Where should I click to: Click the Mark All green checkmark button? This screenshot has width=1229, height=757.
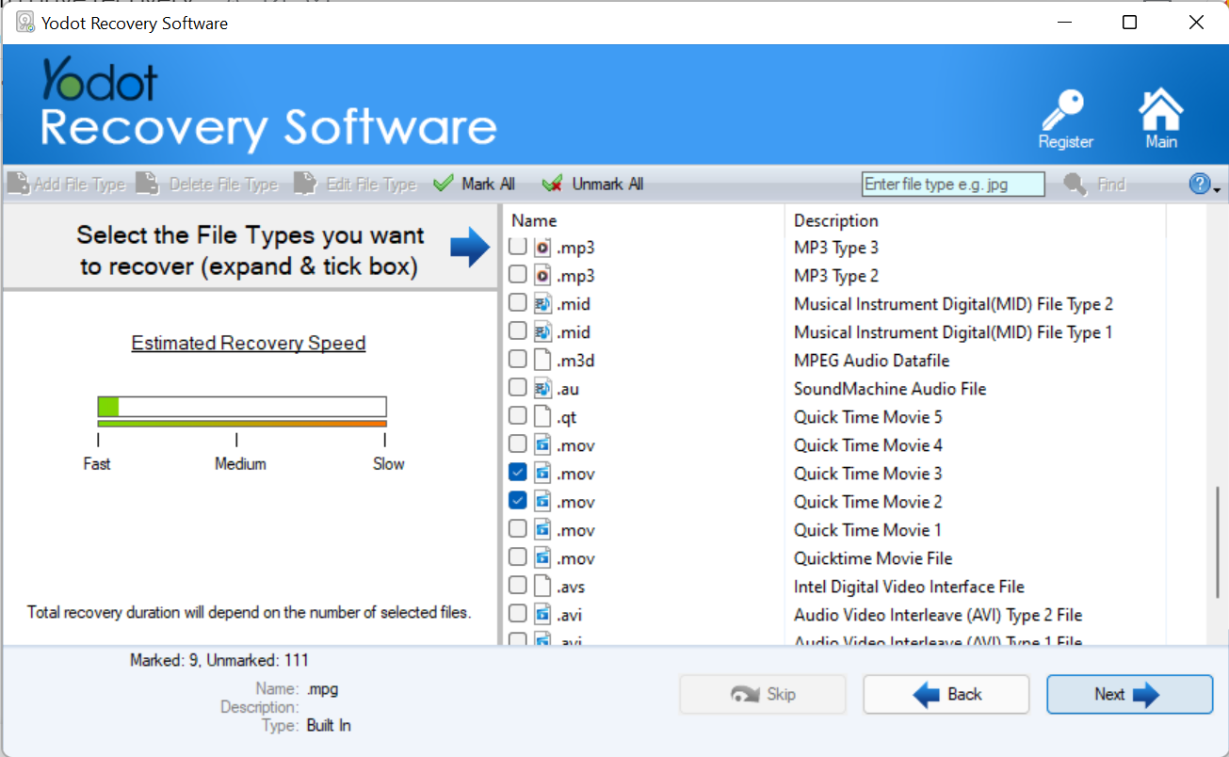pos(474,185)
